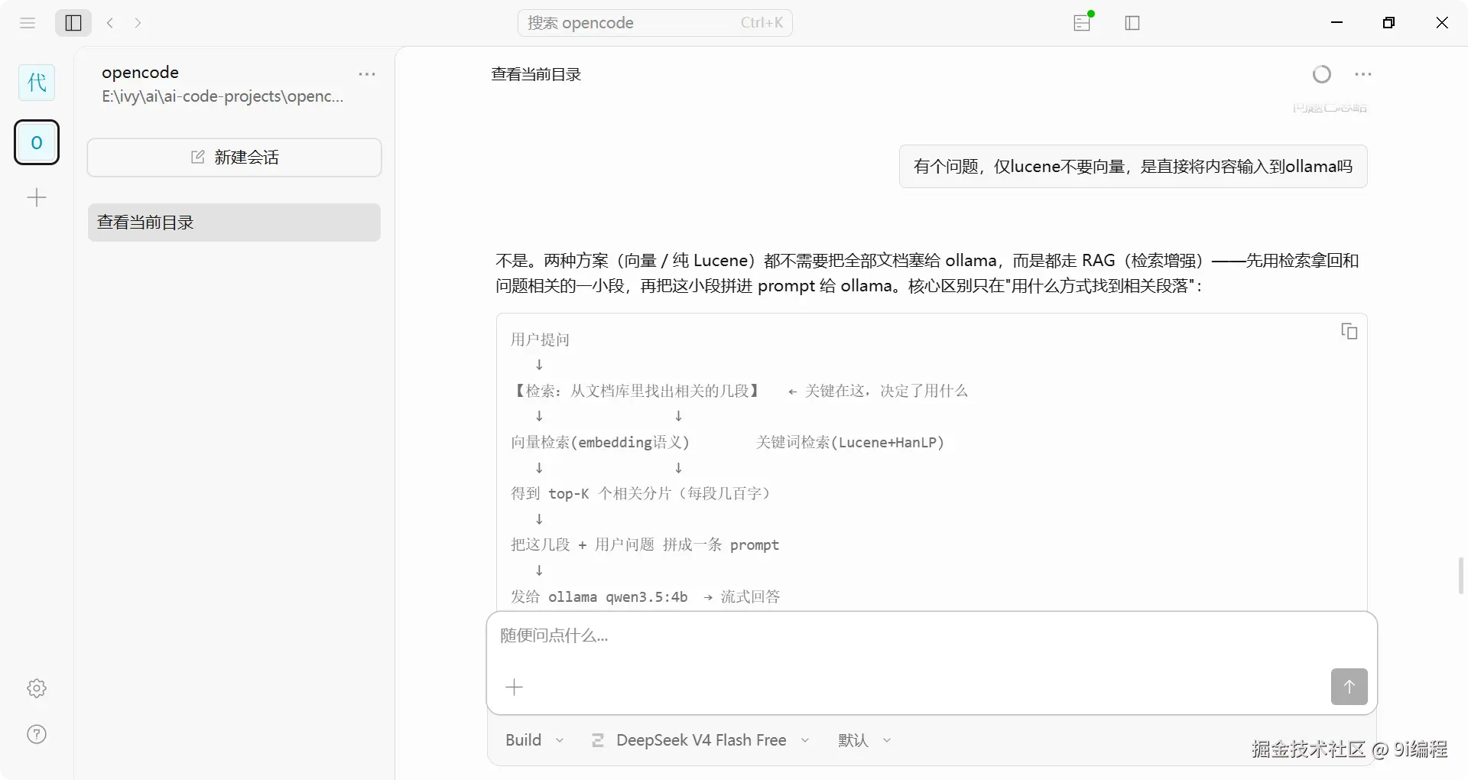Open the 查看当前目录 session in sidebar

(234, 223)
